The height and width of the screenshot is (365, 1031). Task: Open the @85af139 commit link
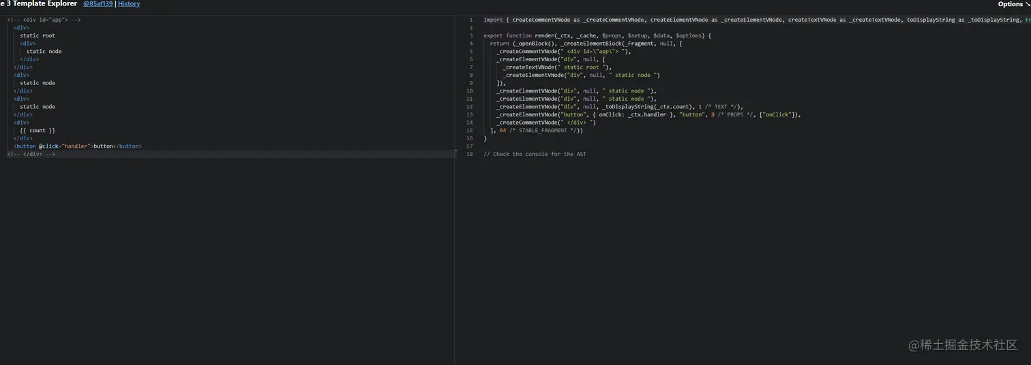coord(98,4)
